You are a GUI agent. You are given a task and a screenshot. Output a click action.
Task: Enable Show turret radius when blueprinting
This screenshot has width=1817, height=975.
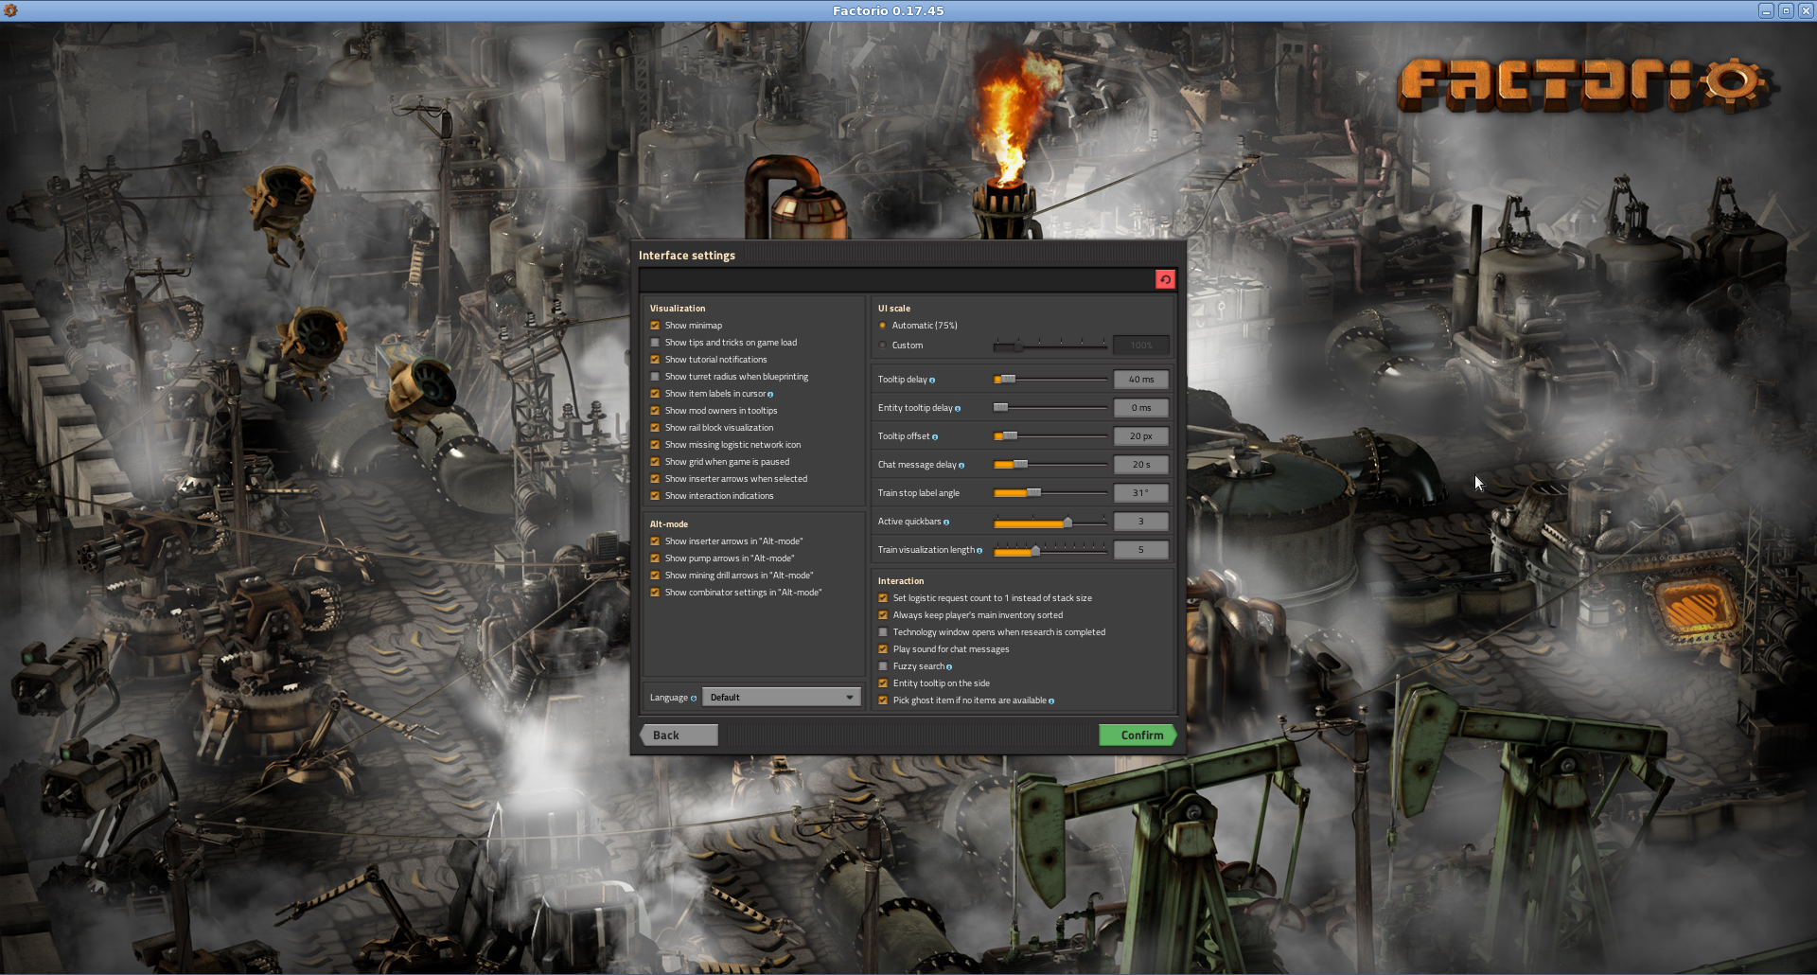pyautogui.click(x=655, y=377)
